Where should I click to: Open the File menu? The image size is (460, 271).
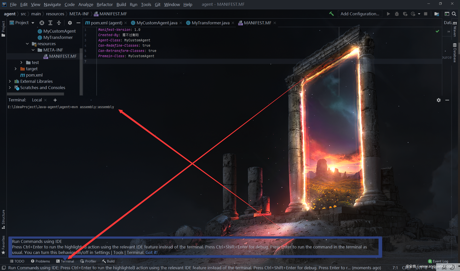pyautogui.click(x=13, y=5)
